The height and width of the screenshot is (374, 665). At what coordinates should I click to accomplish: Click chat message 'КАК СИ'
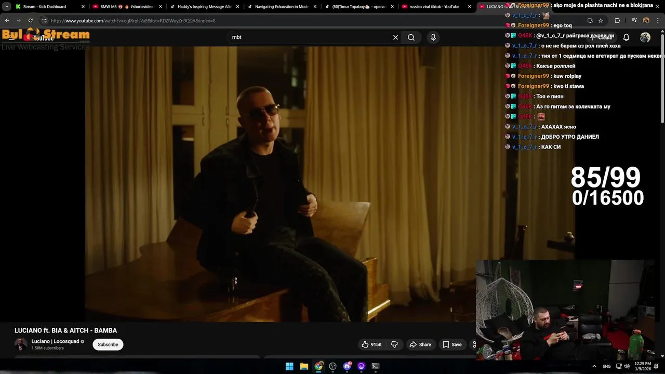point(551,147)
